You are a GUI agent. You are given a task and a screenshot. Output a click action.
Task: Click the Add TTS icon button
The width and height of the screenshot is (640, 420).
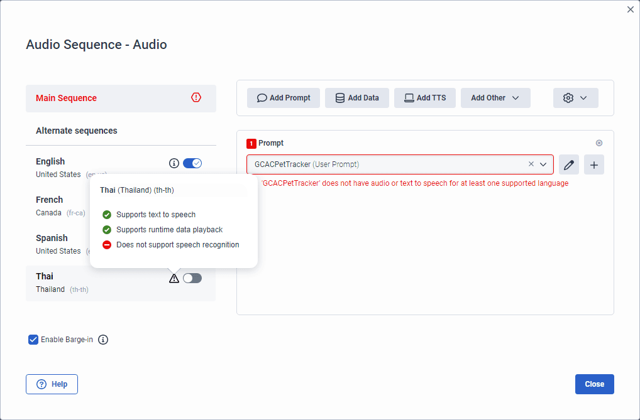[409, 97]
